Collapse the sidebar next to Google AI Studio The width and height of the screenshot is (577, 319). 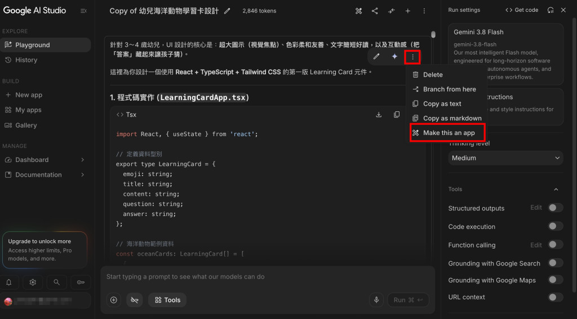pos(83,11)
